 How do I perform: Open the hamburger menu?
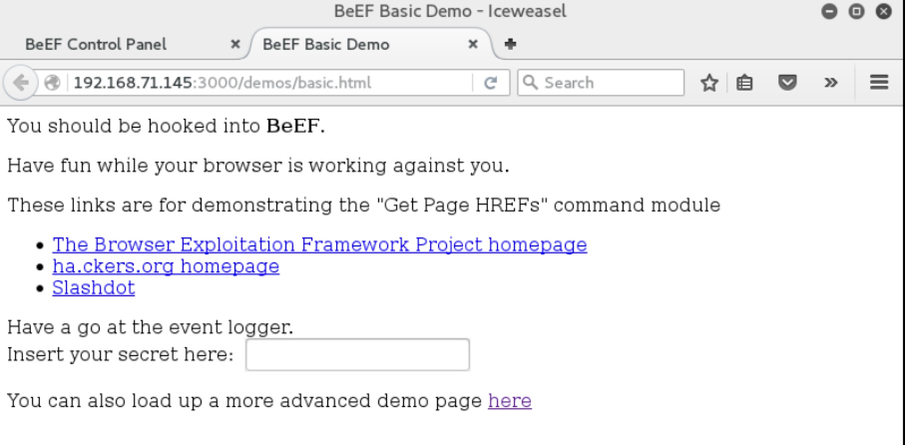coord(879,82)
